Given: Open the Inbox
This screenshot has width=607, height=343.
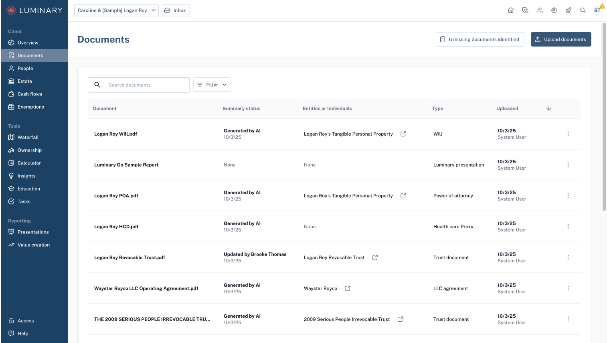Looking at the screenshot, I should 176,10.
